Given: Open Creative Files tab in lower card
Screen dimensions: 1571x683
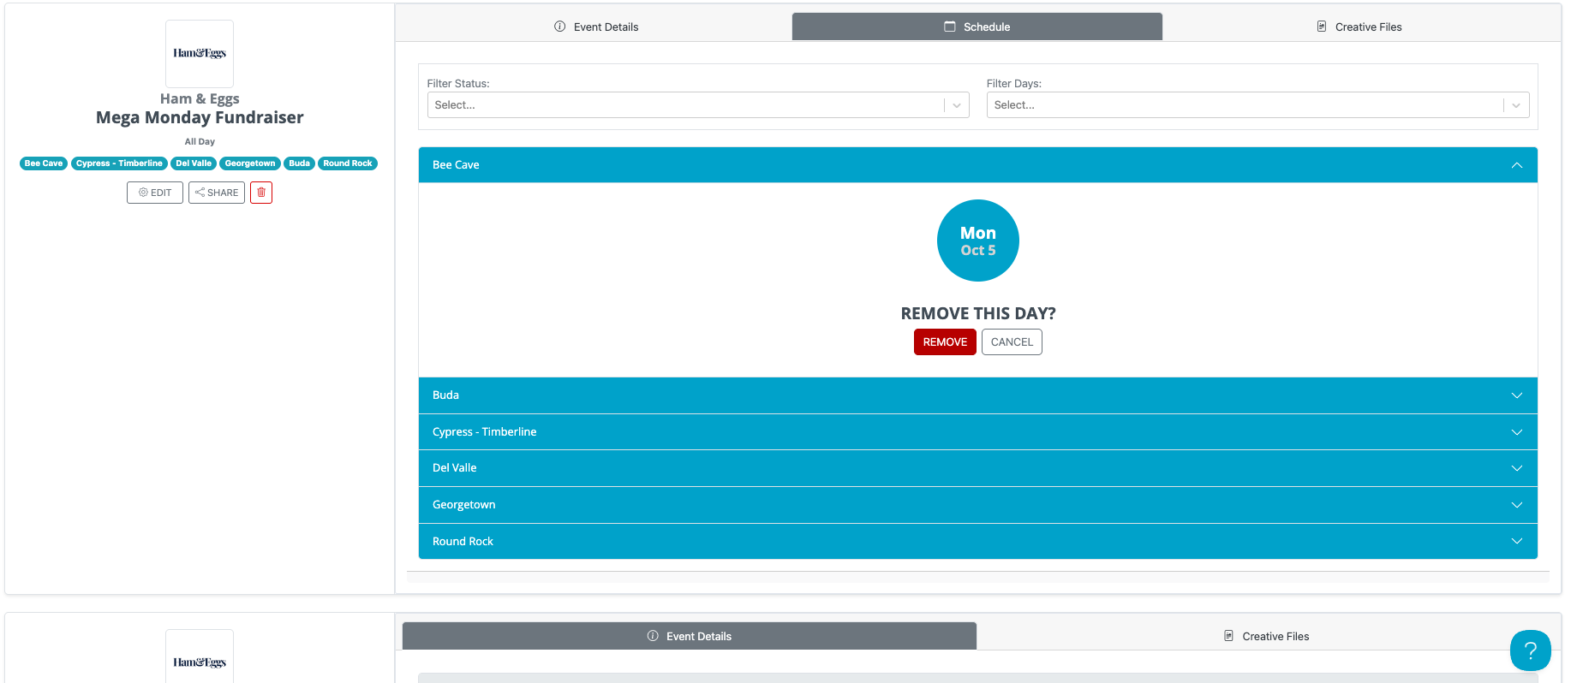Looking at the screenshot, I should click(x=1266, y=636).
